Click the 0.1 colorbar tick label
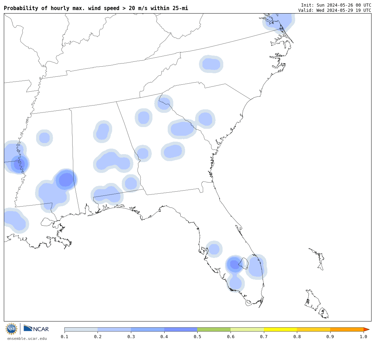 click(x=64, y=337)
